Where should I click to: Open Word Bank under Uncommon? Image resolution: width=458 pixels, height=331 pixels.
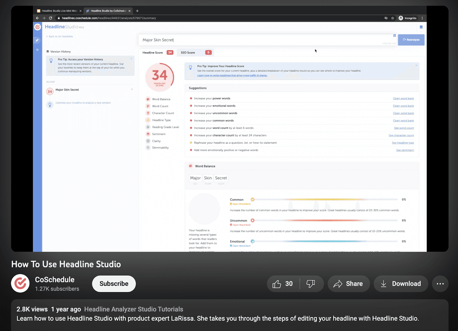tap(240, 225)
